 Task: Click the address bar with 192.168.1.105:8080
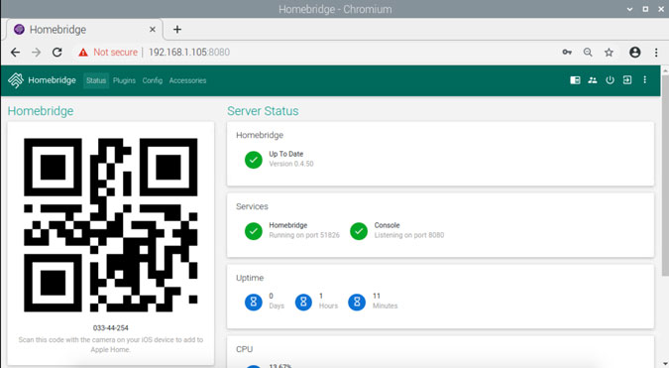click(189, 53)
